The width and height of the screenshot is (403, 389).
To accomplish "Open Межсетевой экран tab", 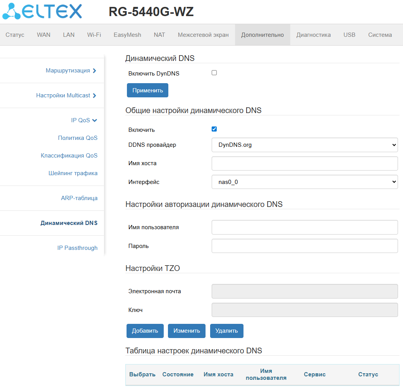I will (x=203, y=35).
